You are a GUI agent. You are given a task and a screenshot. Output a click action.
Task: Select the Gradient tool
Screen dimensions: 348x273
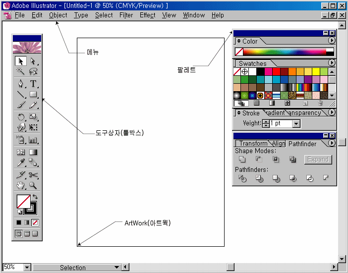pos(33,152)
